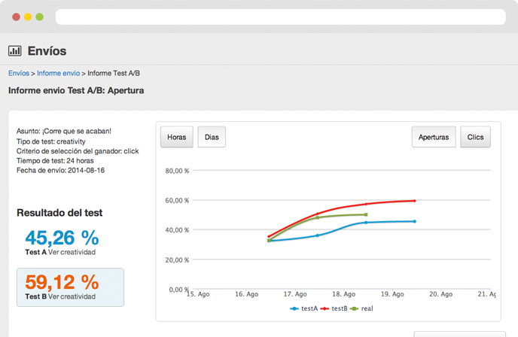Screen dimensions: 518x337
Task: Toggle testA series in chart legend
Action: coord(304,308)
